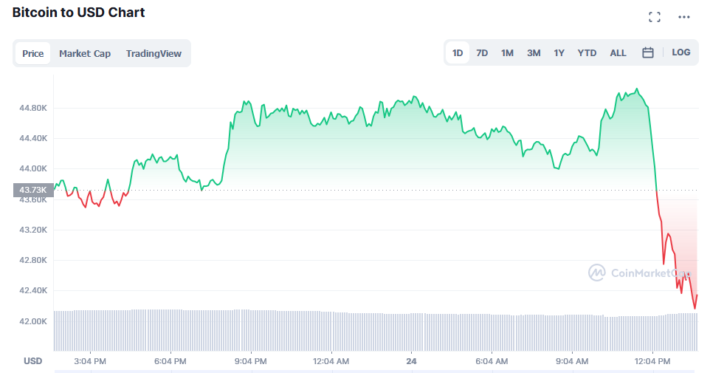Open the TradingView tab
Viewport: 710px width, 373px height.
pyautogui.click(x=154, y=53)
